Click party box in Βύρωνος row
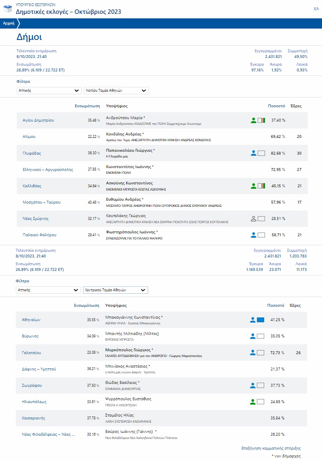This screenshot has width=322, height=461. click(x=261, y=336)
